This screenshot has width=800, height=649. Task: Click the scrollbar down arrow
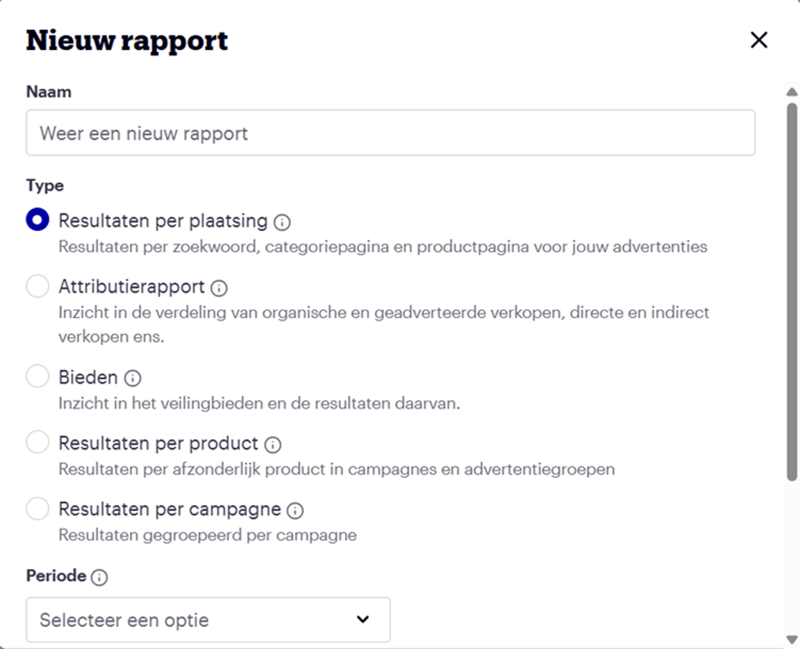(x=792, y=639)
